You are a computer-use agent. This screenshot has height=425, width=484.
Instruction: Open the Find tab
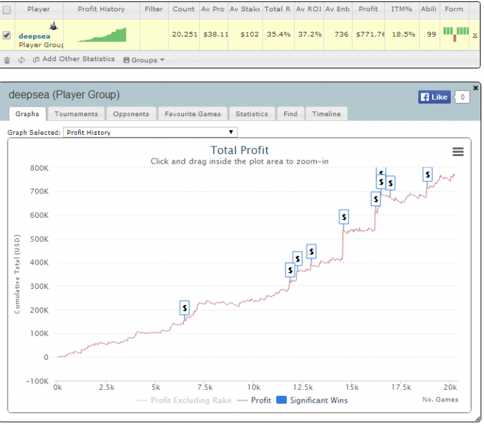click(x=290, y=114)
